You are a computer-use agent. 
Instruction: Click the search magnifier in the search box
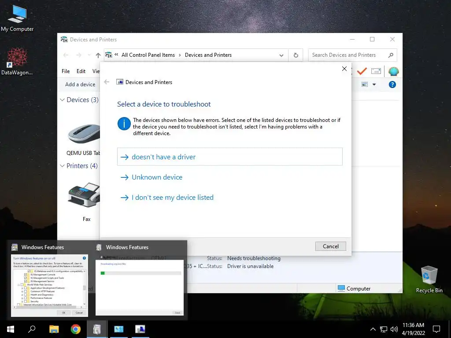pos(391,55)
